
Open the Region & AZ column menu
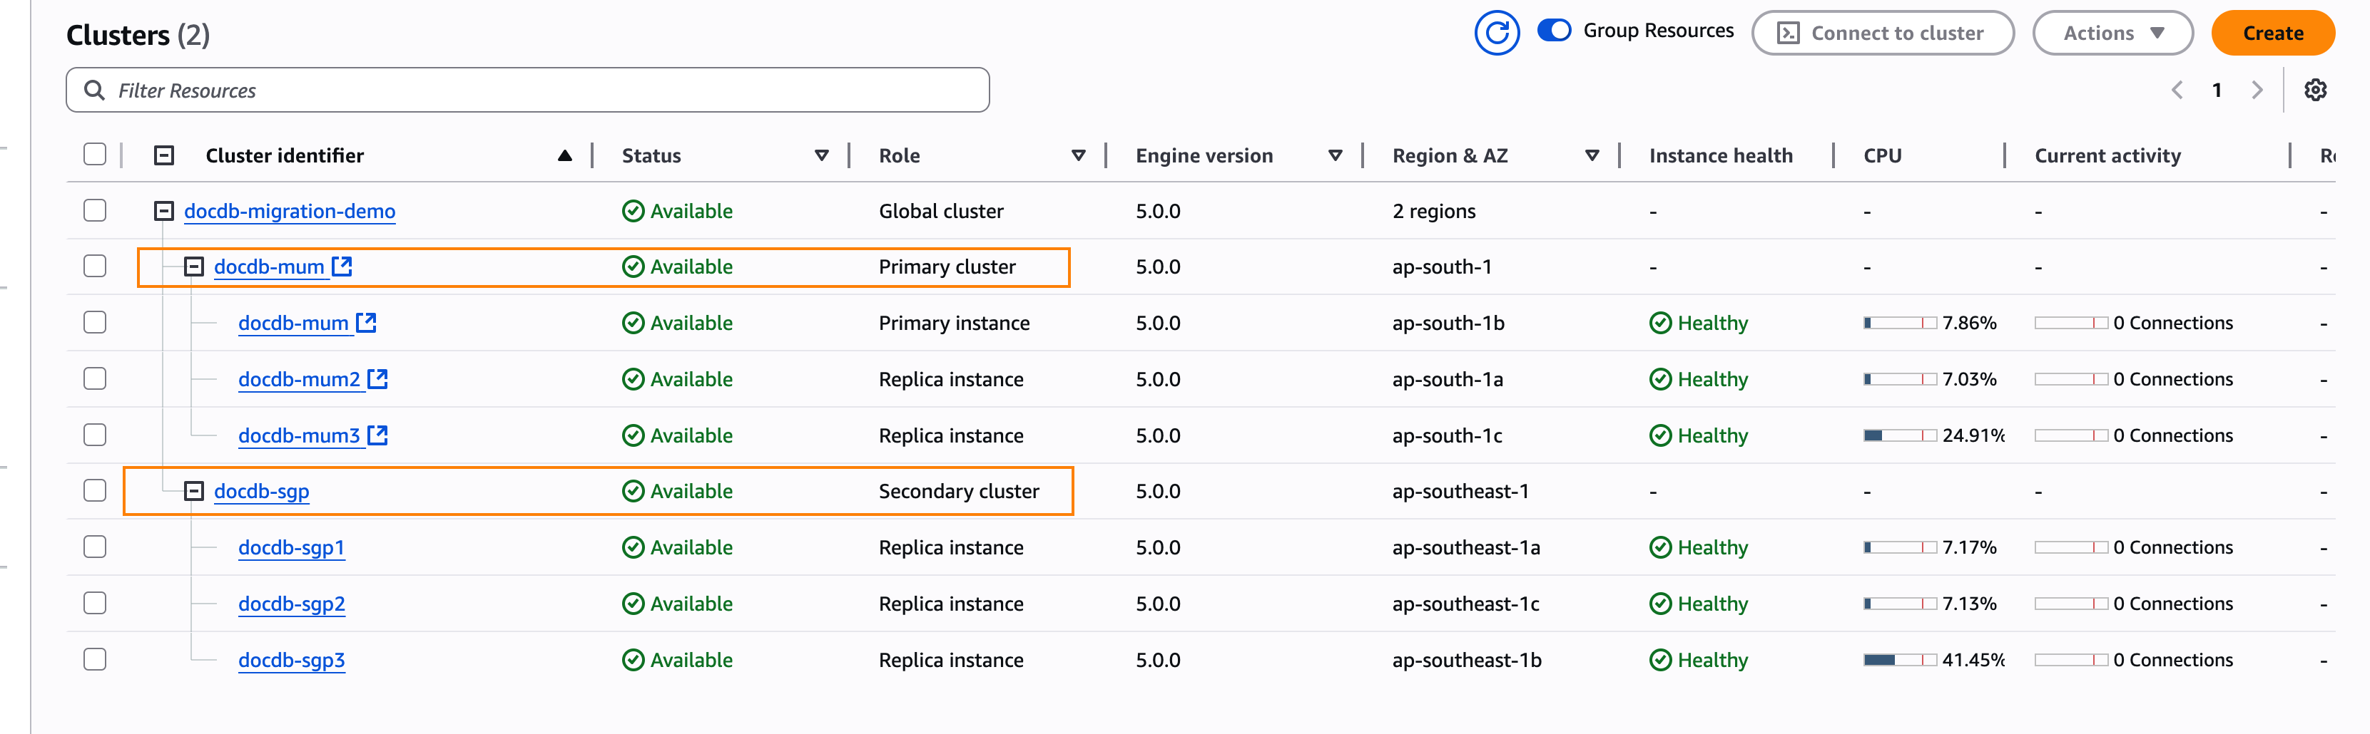1592,156
